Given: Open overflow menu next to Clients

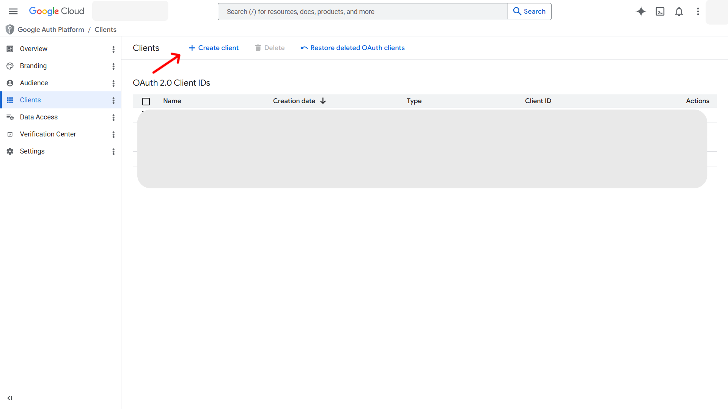Looking at the screenshot, I should point(113,100).
